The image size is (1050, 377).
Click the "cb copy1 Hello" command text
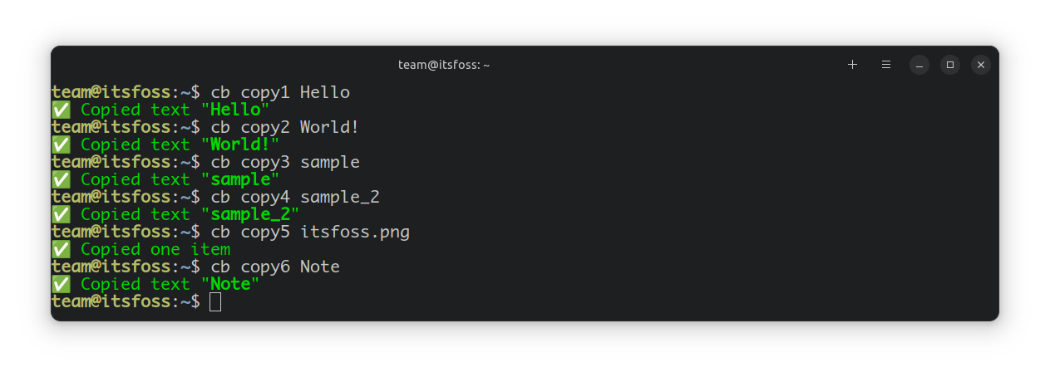tap(280, 92)
